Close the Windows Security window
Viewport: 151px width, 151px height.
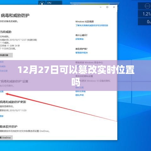pyautogui.click(x=114, y=7)
